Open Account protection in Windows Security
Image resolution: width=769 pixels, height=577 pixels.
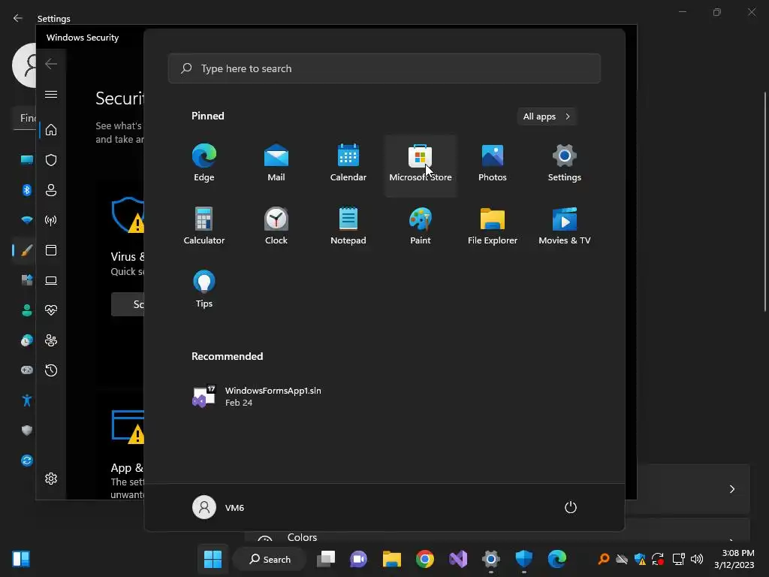51,190
